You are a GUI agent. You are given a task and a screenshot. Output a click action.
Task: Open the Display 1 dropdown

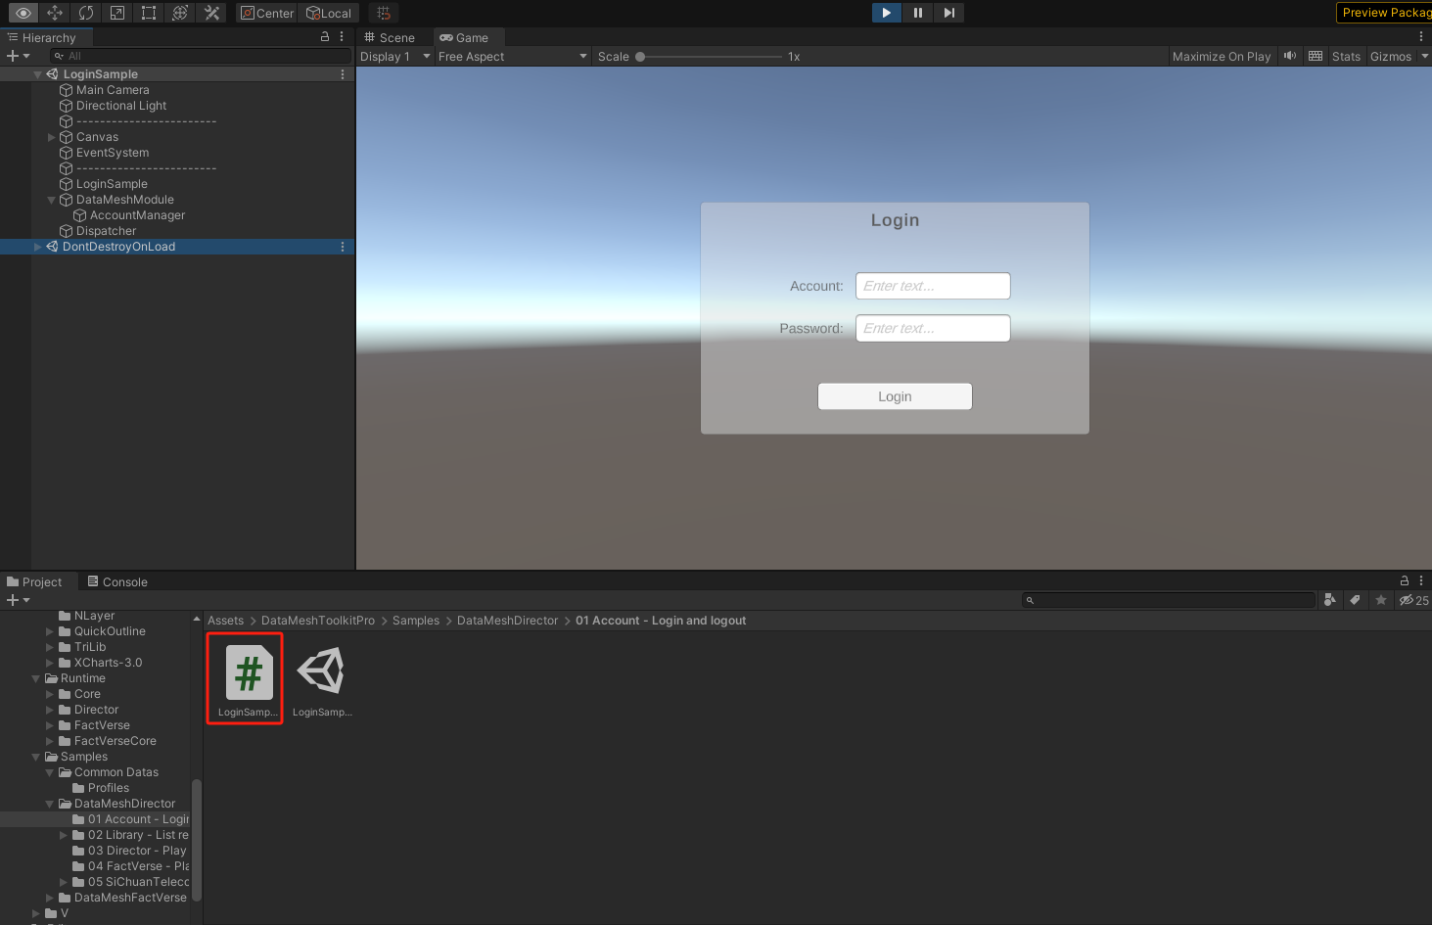tap(394, 56)
